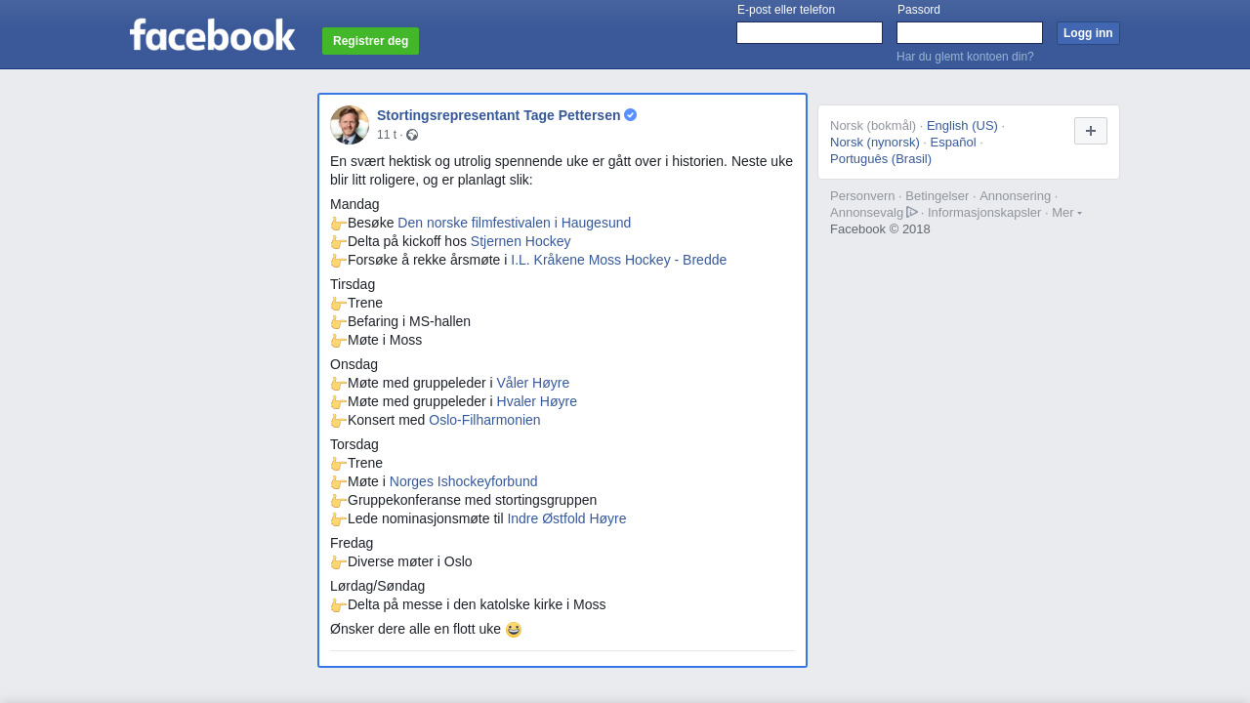Click the AdChoices triangle icon
The image size is (1250, 703).
(912, 212)
